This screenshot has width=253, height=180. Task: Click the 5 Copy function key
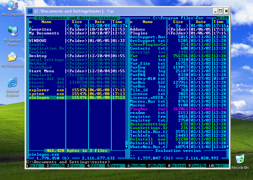pyautogui.click(x=116, y=166)
